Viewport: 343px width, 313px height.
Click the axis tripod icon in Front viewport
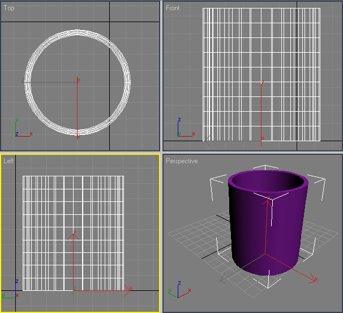click(x=186, y=128)
